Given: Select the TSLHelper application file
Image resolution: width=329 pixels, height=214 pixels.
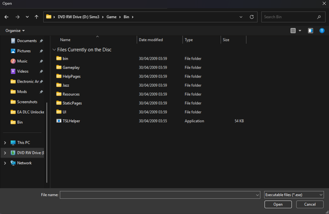Looking at the screenshot, I should tap(71, 121).
